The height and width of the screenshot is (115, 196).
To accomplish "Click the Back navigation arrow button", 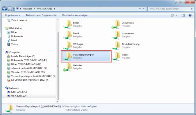I will (x=5, y=9).
